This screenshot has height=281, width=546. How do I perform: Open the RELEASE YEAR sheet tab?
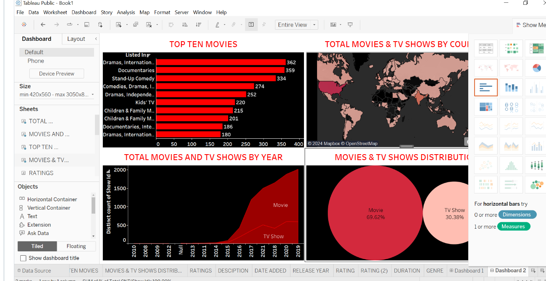pyautogui.click(x=311, y=271)
